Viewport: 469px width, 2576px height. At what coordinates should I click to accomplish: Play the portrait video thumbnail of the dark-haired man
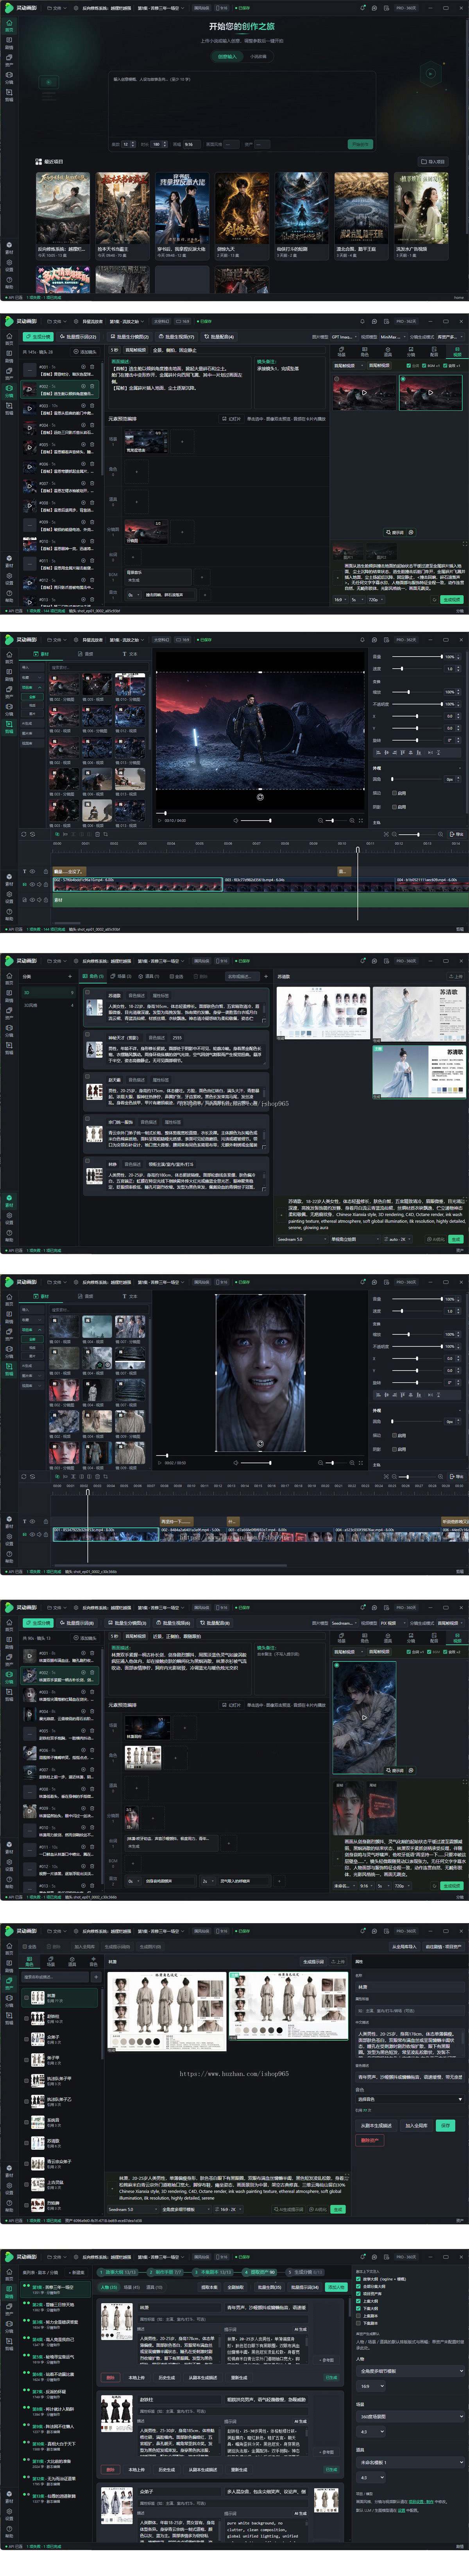364,1718
